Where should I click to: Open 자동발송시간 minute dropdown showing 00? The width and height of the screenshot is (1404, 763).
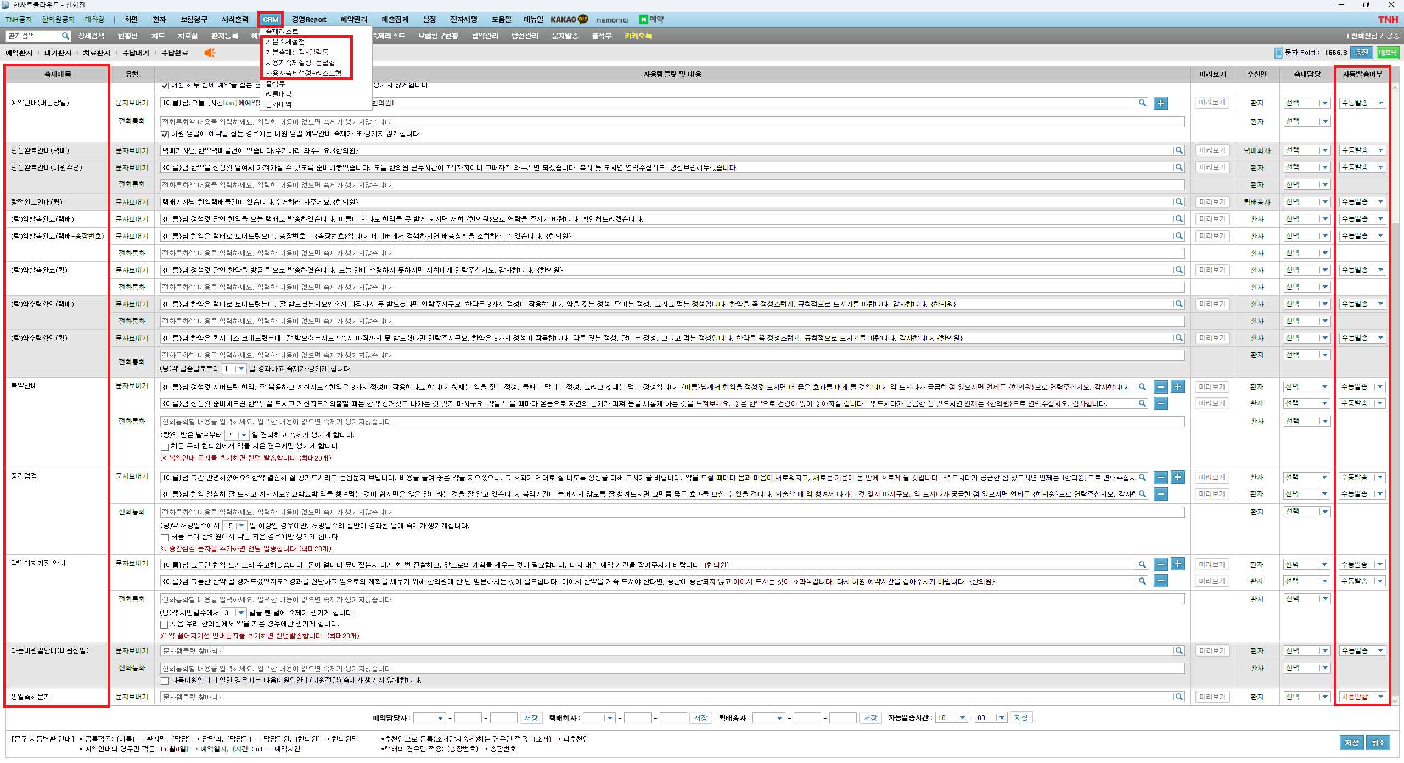[991, 718]
